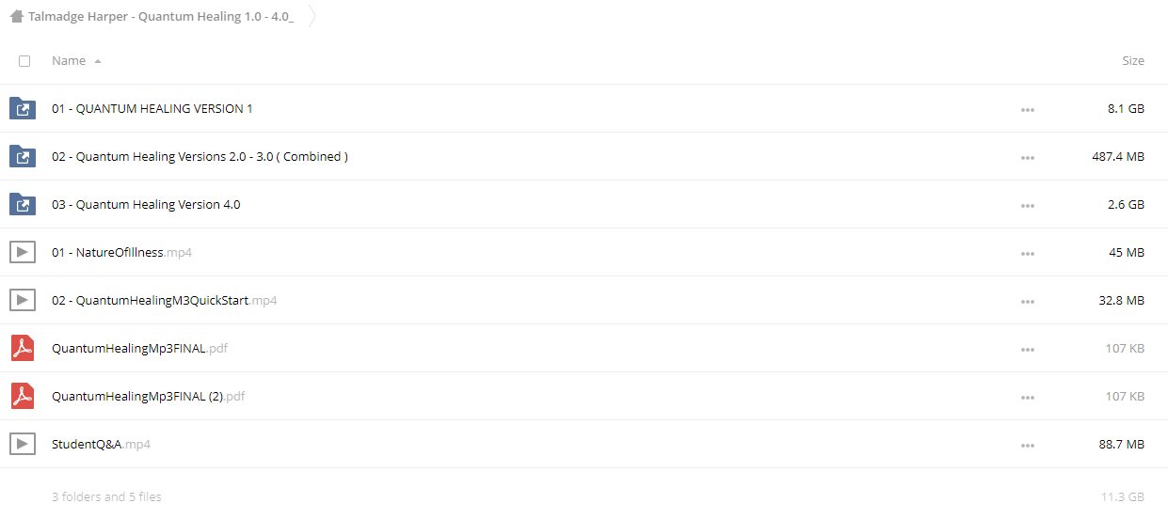This screenshot has width=1168, height=519.
Task: Open the file name 02 - QuantumHealingM3QuickStart.mp4
Action: click(164, 301)
